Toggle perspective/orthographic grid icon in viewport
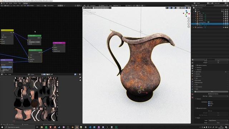 [x=189, y=27]
